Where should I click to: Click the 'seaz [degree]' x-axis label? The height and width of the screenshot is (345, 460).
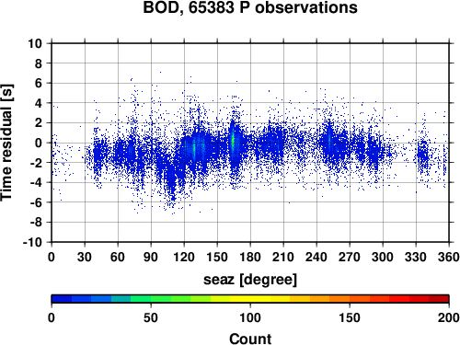click(250, 280)
